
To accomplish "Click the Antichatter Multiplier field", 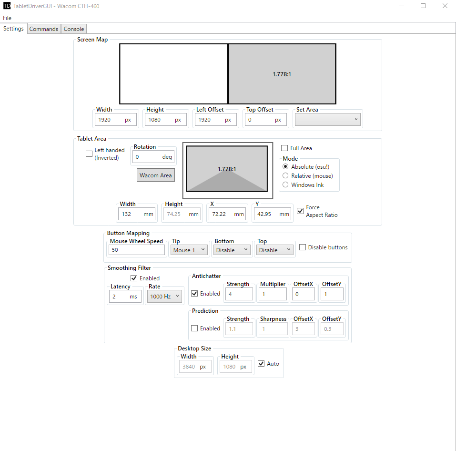I will pos(273,294).
